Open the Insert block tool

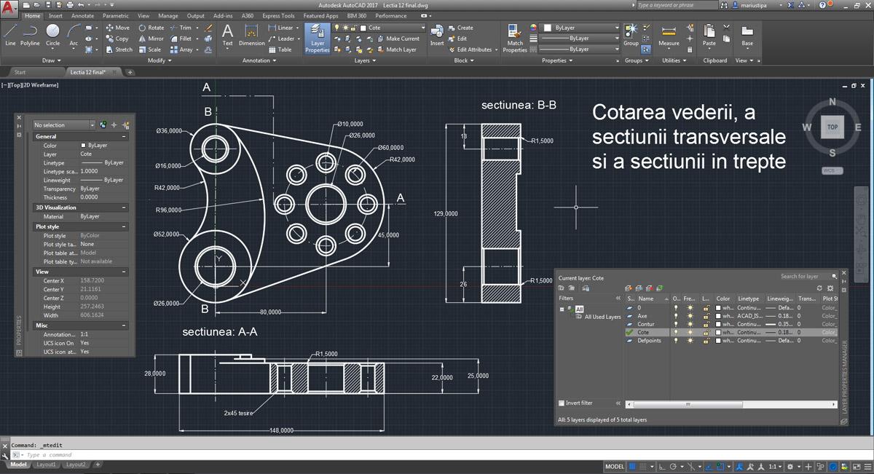(437, 35)
